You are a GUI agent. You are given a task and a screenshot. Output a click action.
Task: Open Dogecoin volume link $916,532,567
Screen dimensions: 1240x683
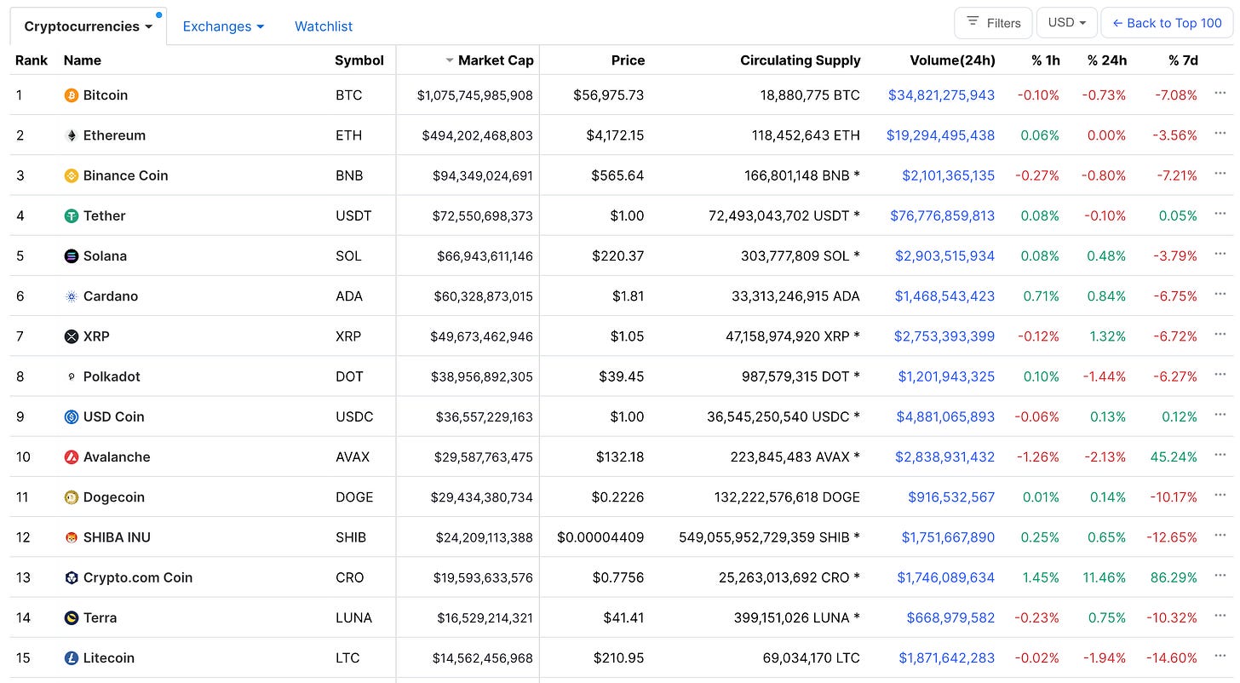(951, 497)
